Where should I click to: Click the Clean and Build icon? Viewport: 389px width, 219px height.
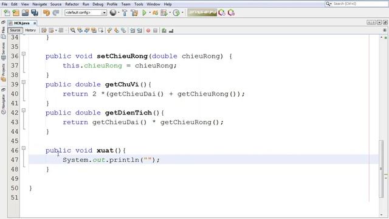134,13
